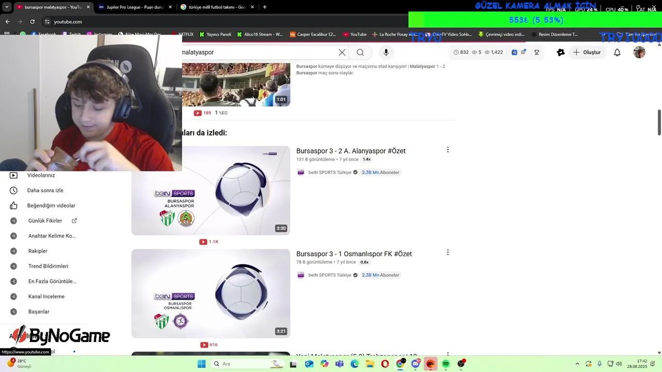Open Rakipler sidebar item

[x=38, y=251]
